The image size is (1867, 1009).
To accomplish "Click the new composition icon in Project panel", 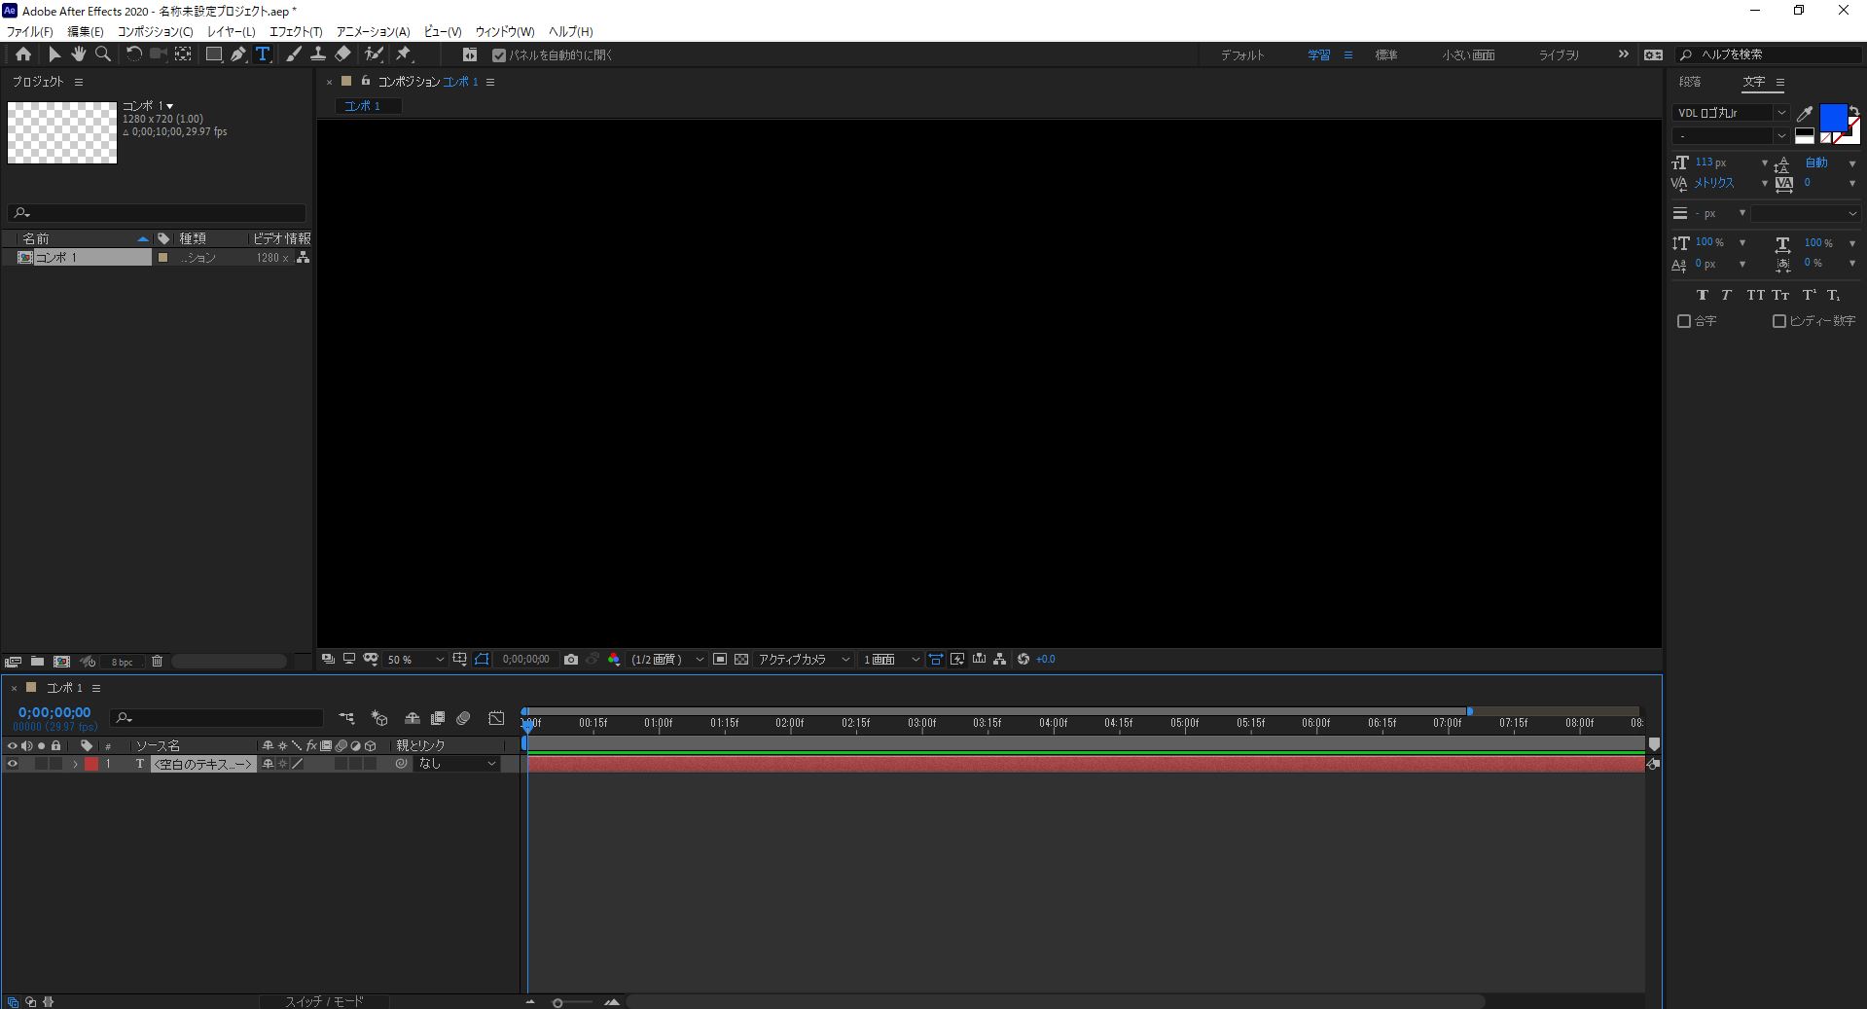I will pyautogui.click(x=61, y=662).
